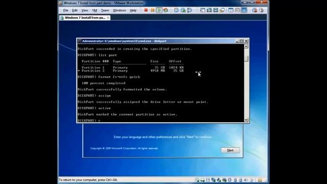Minimize the cmd.exe diskpart window

pos(237,41)
